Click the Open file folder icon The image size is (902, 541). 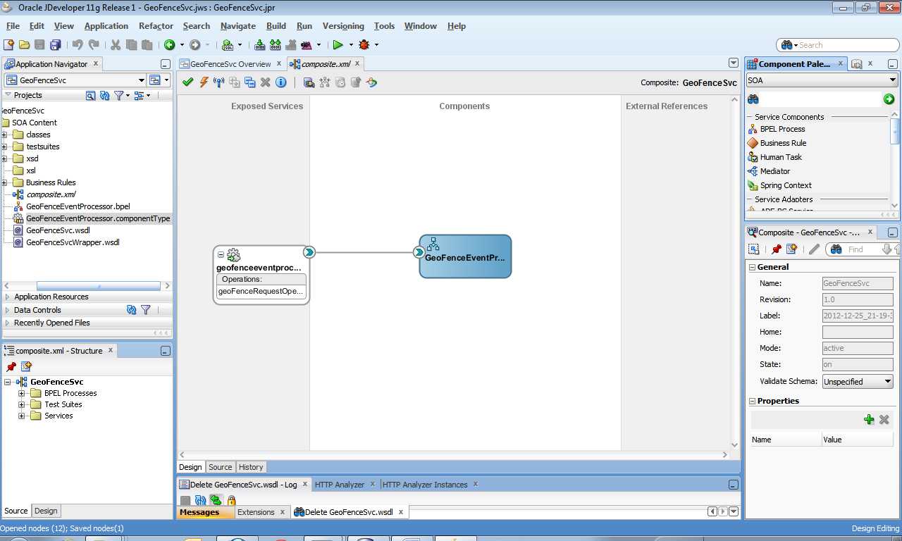[25, 44]
